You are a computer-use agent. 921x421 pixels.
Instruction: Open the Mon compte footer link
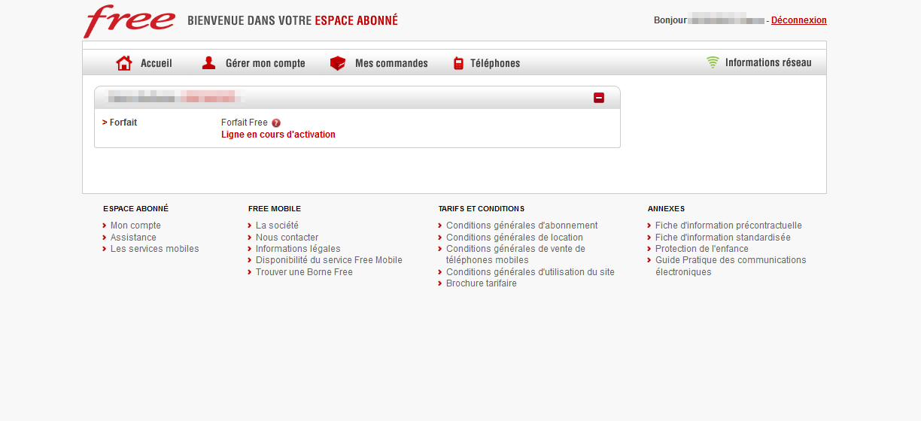(x=135, y=226)
